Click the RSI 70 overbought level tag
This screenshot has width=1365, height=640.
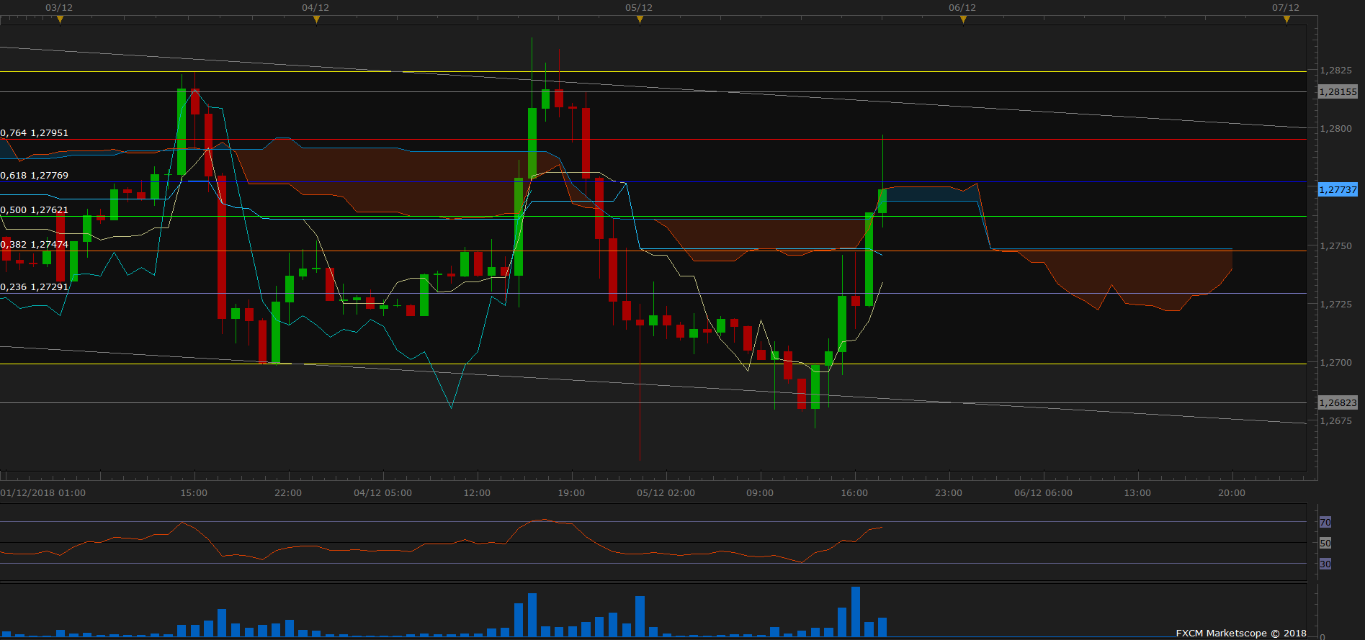click(1325, 522)
